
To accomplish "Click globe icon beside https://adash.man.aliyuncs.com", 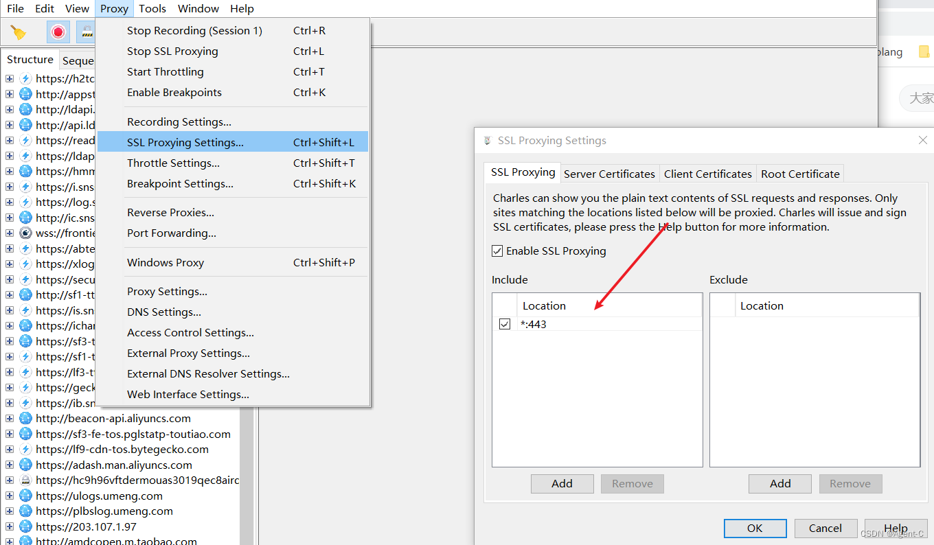I will click(25, 465).
